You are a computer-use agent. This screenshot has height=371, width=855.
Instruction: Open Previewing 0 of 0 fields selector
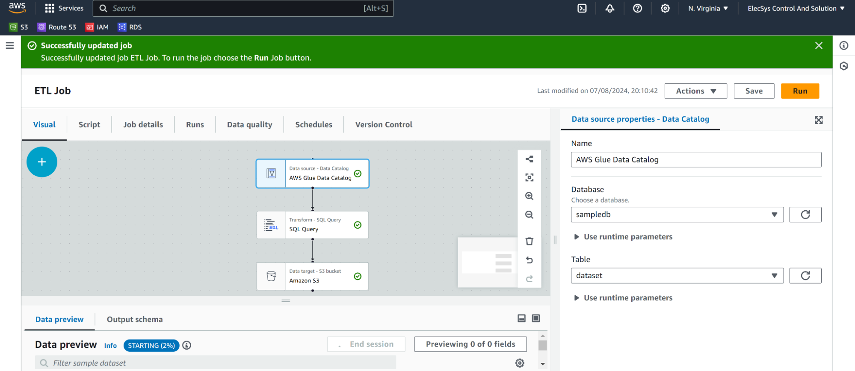click(x=470, y=344)
